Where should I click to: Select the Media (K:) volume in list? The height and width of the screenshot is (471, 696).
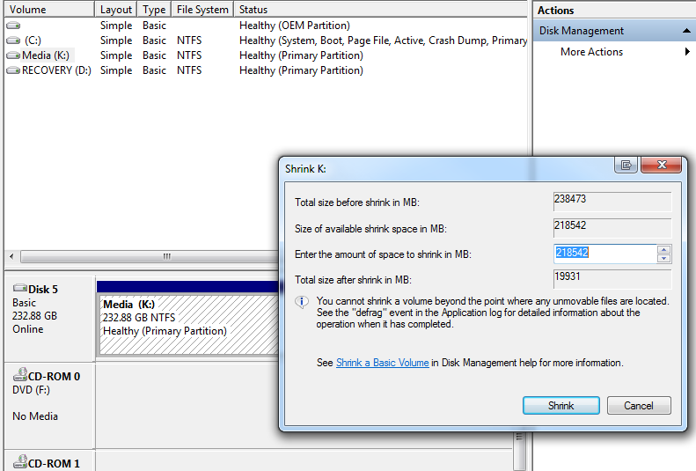tap(47, 55)
